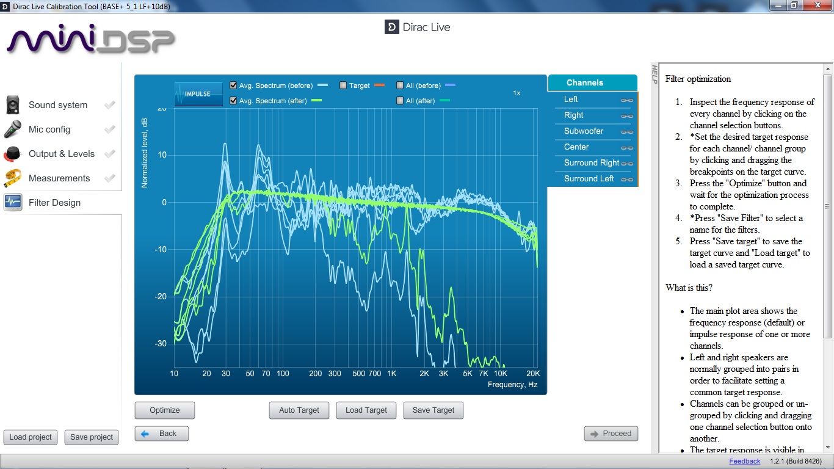Click the Output & Levels knob icon
The image size is (834, 469).
(x=13, y=154)
